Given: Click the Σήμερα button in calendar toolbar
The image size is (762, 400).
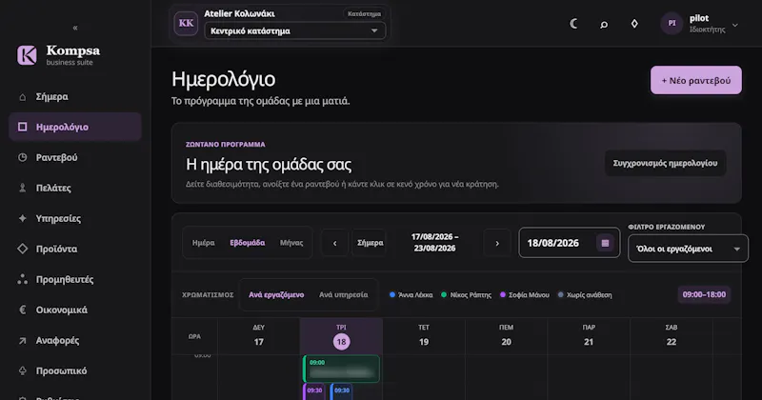Looking at the screenshot, I should tap(370, 243).
